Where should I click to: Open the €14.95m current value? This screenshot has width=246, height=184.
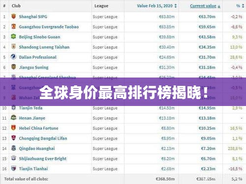coord(207,108)
